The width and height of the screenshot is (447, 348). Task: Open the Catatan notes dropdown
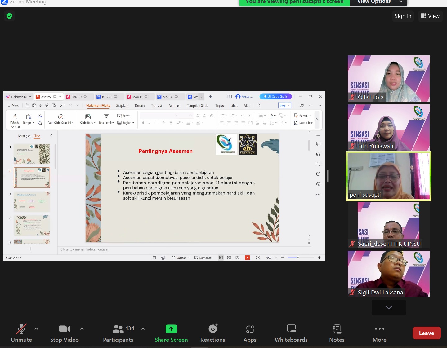point(180,258)
